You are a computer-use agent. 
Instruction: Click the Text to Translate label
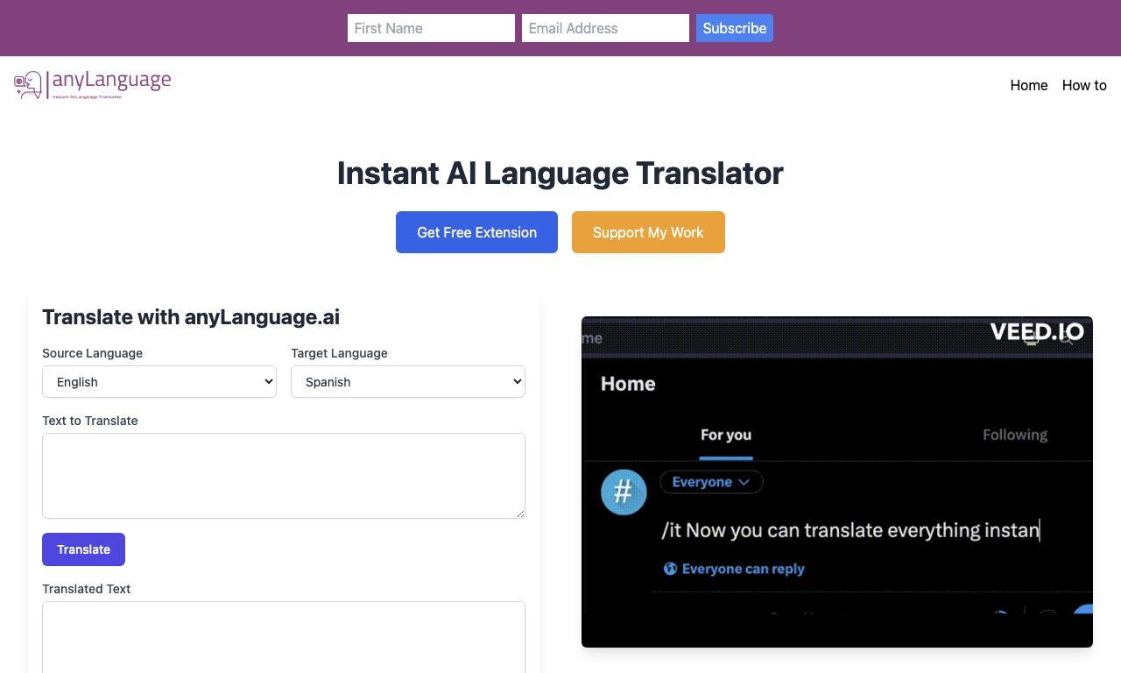[x=90, y=421]
